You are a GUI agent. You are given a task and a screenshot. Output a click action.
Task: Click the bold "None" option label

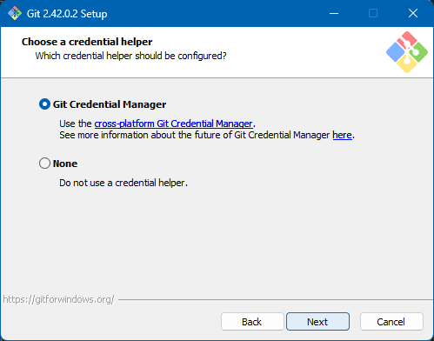65,164
